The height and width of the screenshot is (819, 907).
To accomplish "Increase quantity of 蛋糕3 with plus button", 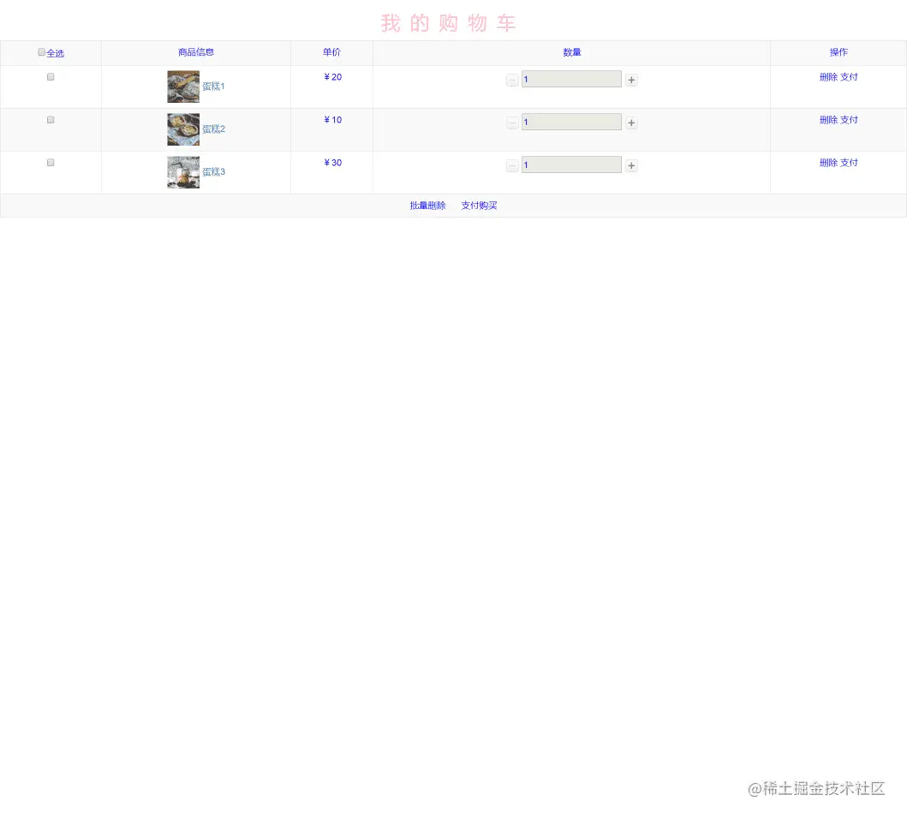I will [x=631, y=165].
